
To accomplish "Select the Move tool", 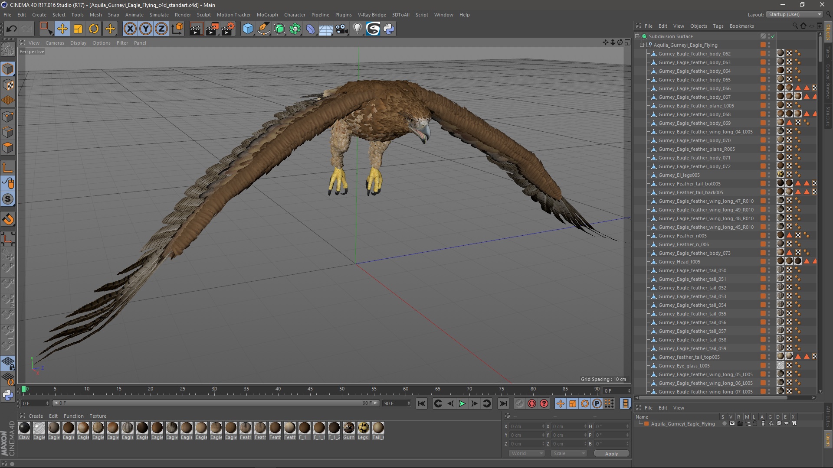I will click(x=62, y=29).
